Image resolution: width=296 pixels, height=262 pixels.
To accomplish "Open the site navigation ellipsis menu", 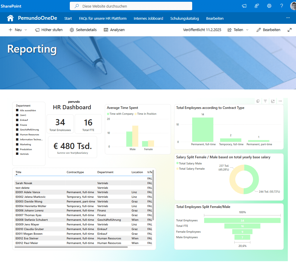I will pyautogui.click(x=288, y=18).
